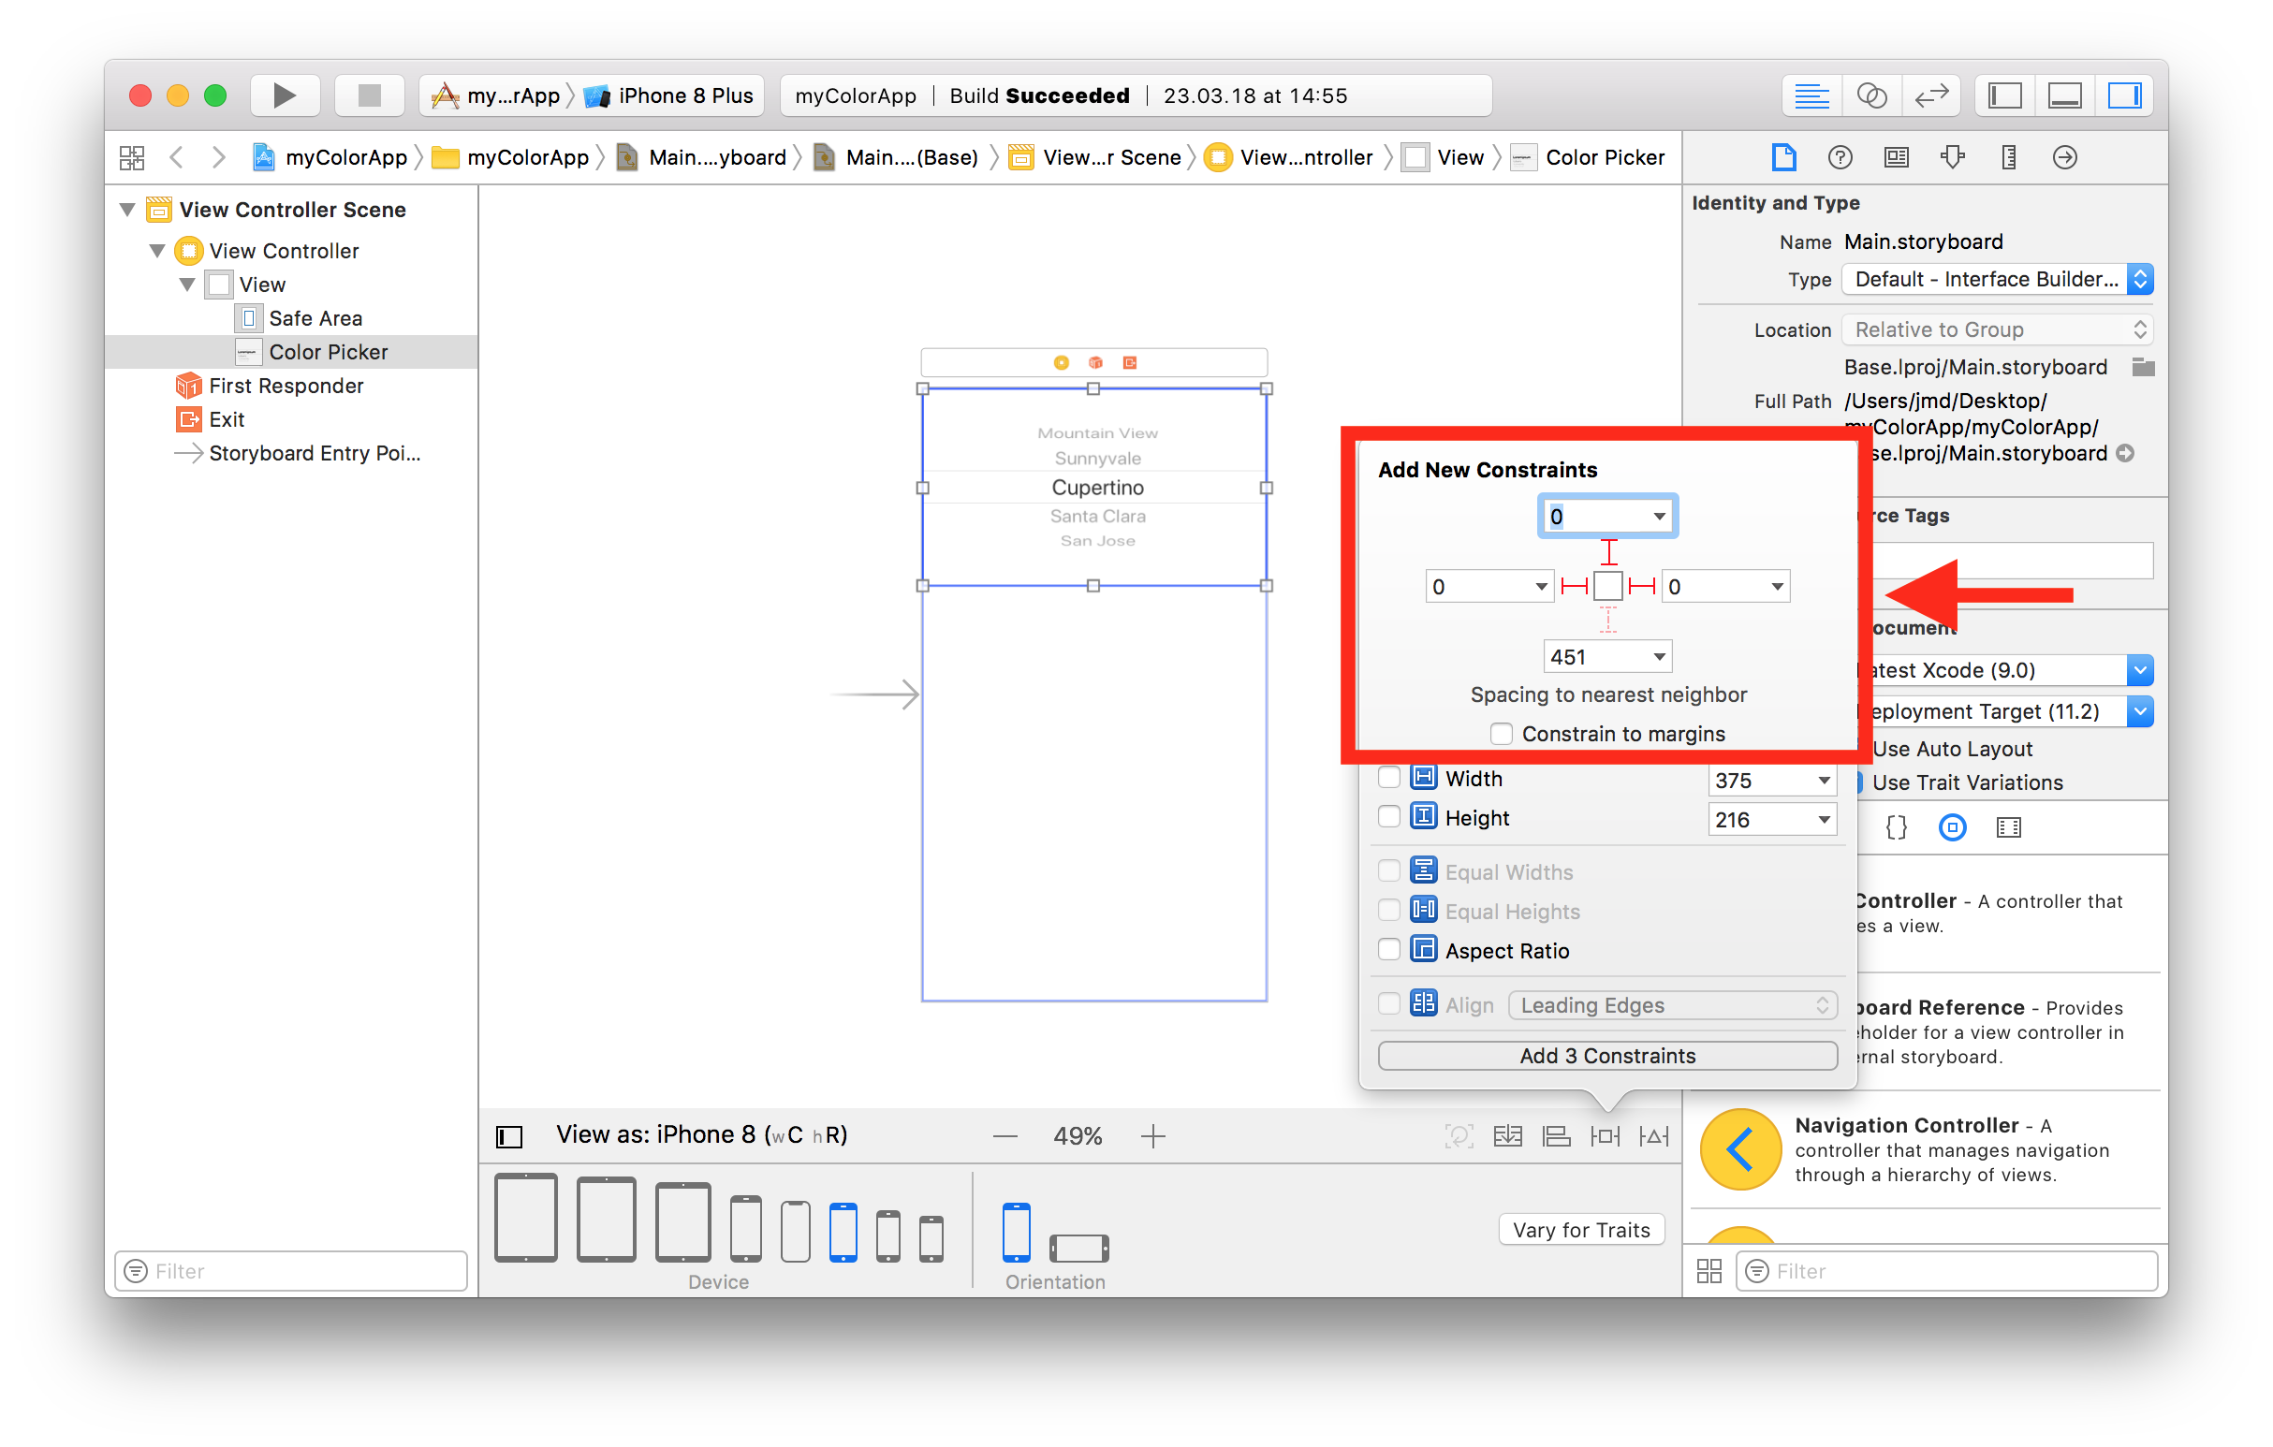The image size is (2273, 1447).
Task: Open the Quick Help inspector
Action: (1840, 157)
